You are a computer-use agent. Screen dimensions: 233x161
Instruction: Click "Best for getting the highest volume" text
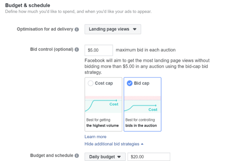(103, 122)
